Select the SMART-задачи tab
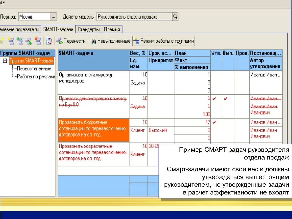The width and height of the screenshot is (292, 219). (x=58, y=29)
